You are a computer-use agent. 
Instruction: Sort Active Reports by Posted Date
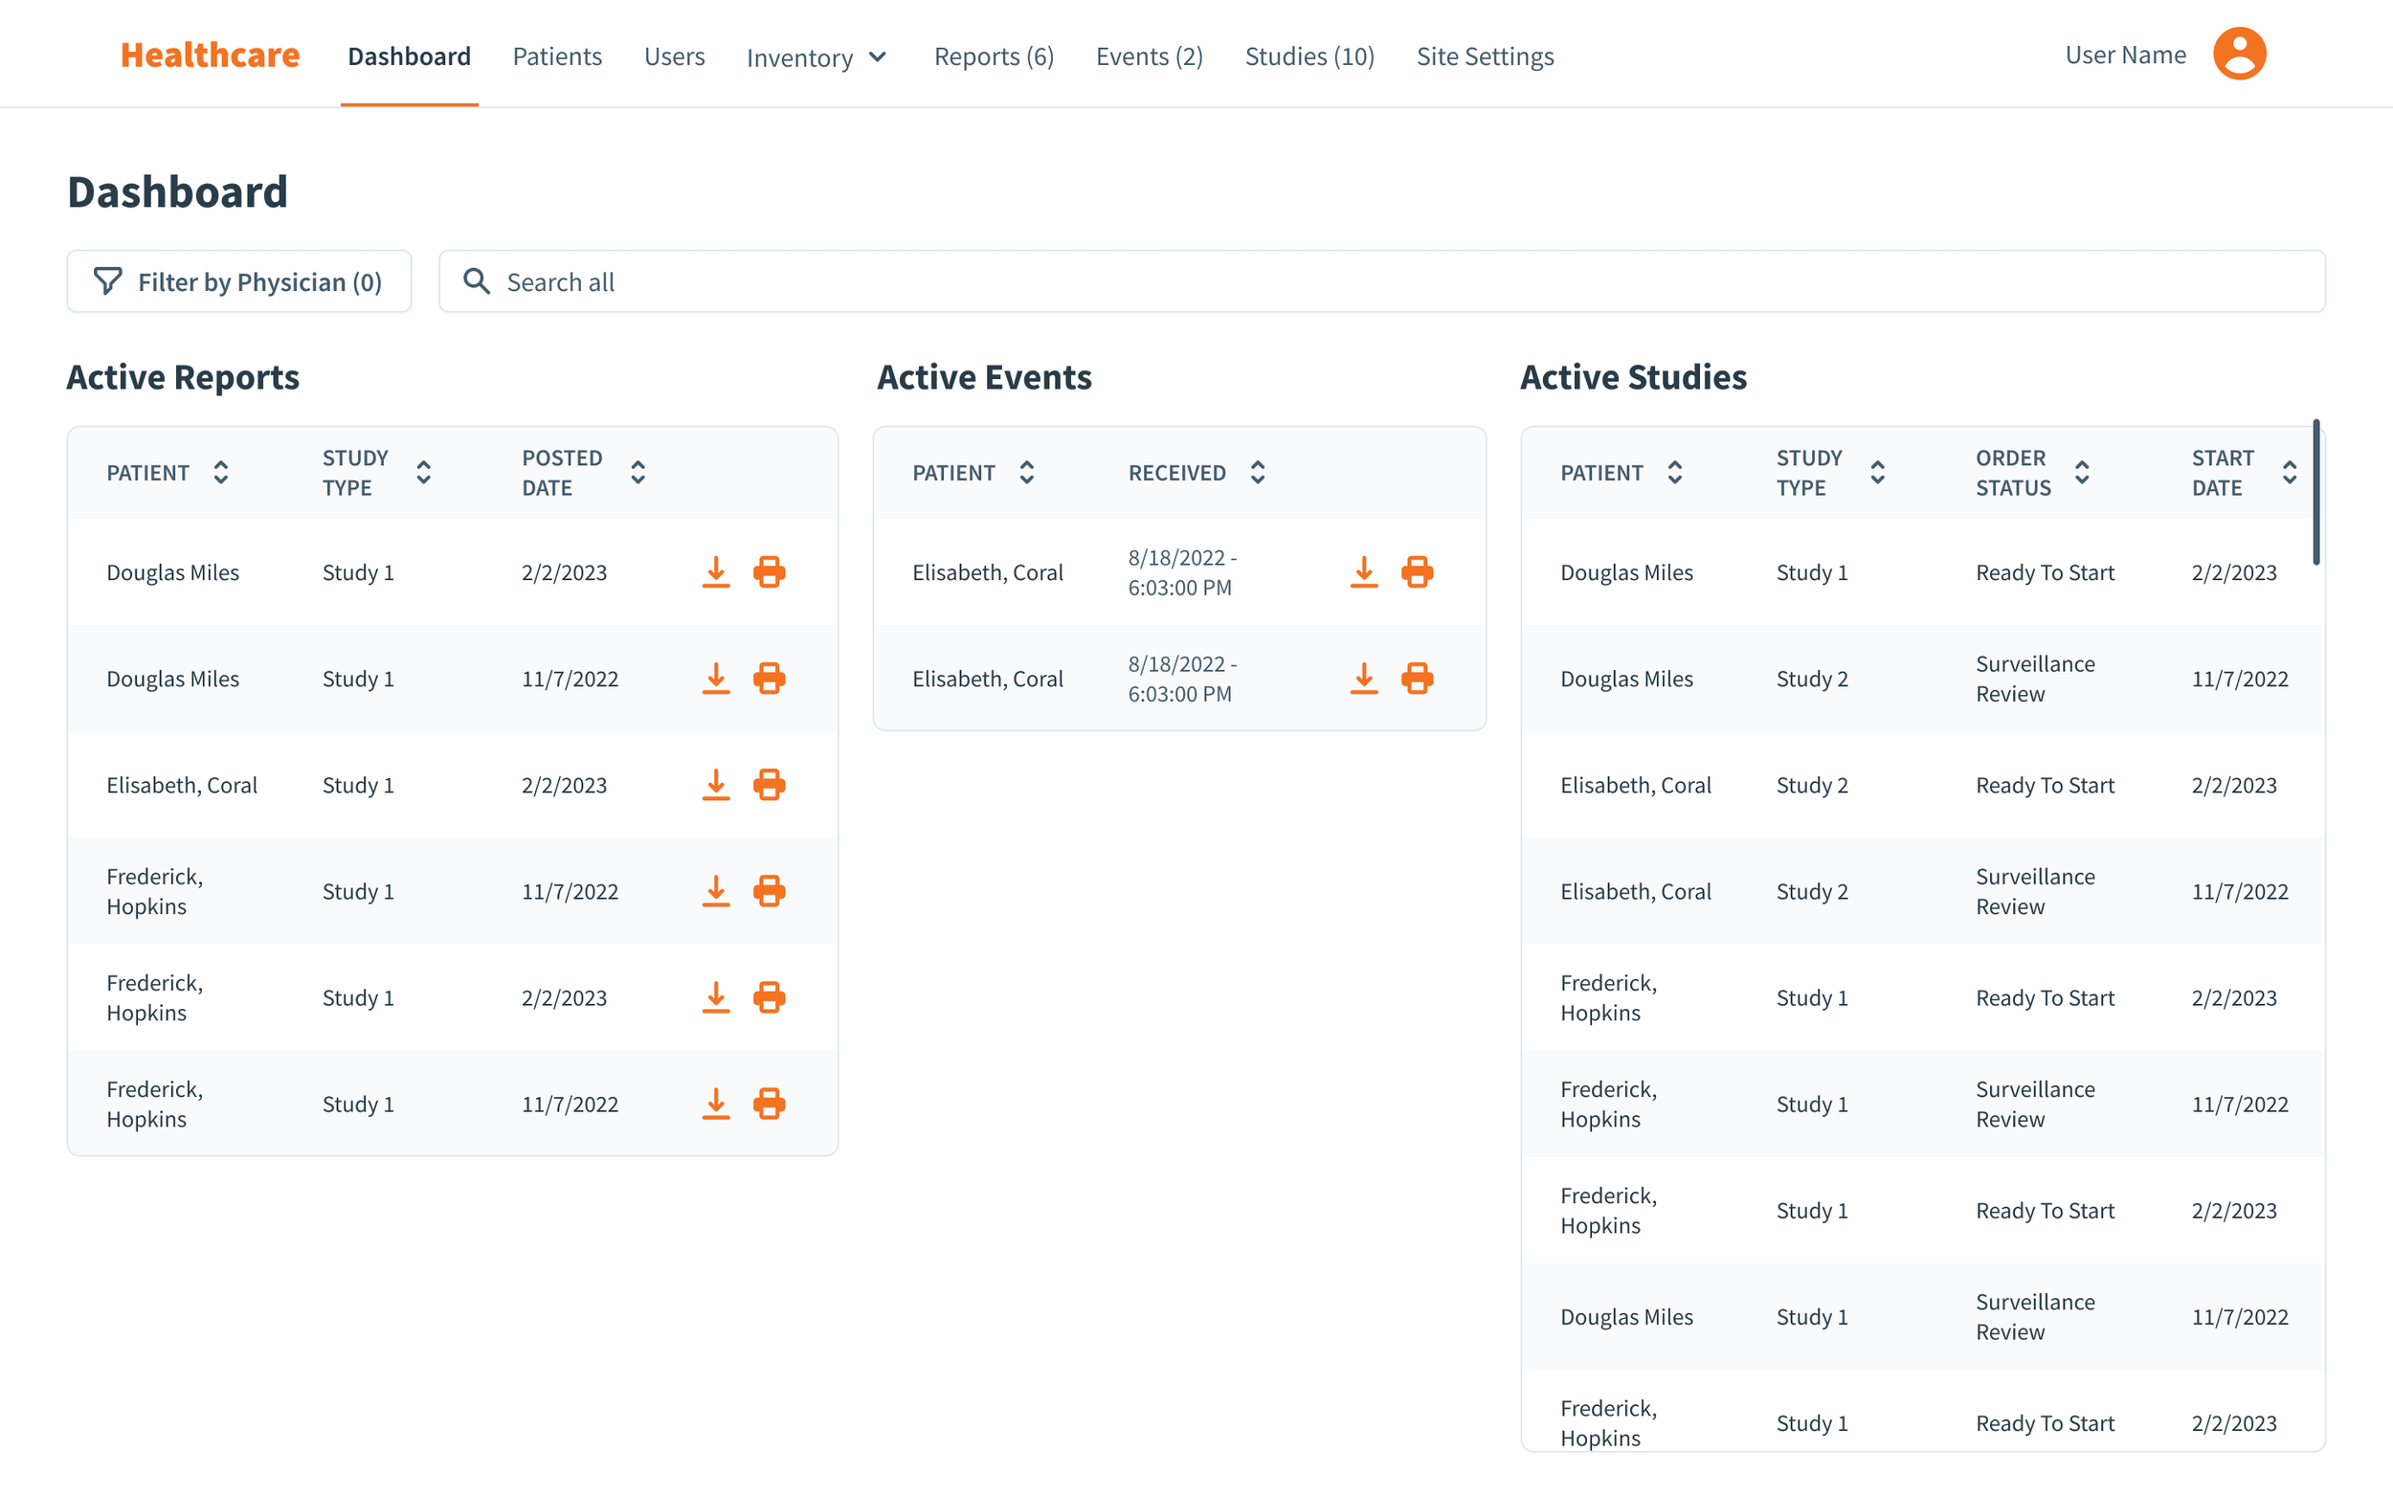click(x=638, y=473)
